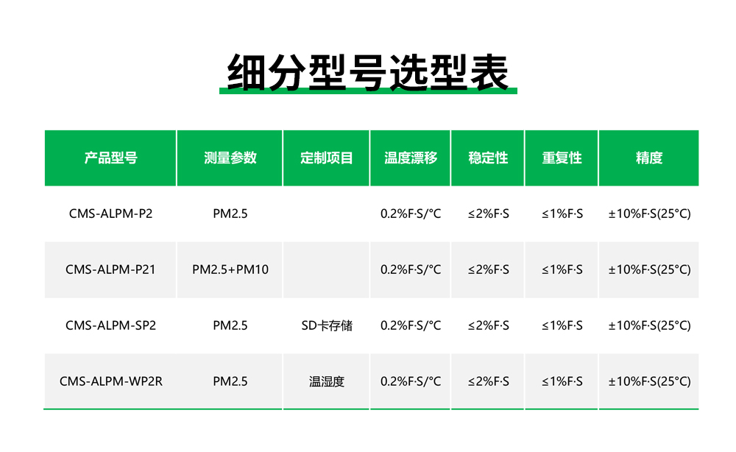The image size is (736, 452).
Task: Select the 测量参数 column header
Action: [230, 158]
